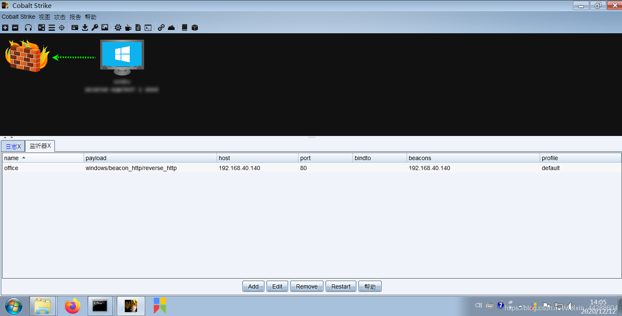Click the host column header

(257, 158)
